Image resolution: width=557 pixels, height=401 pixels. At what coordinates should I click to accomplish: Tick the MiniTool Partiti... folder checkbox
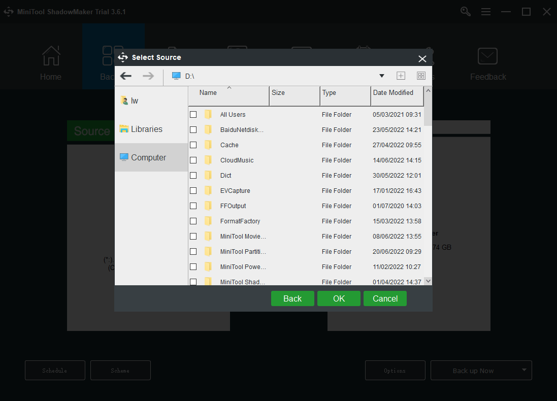pos(193,251)
